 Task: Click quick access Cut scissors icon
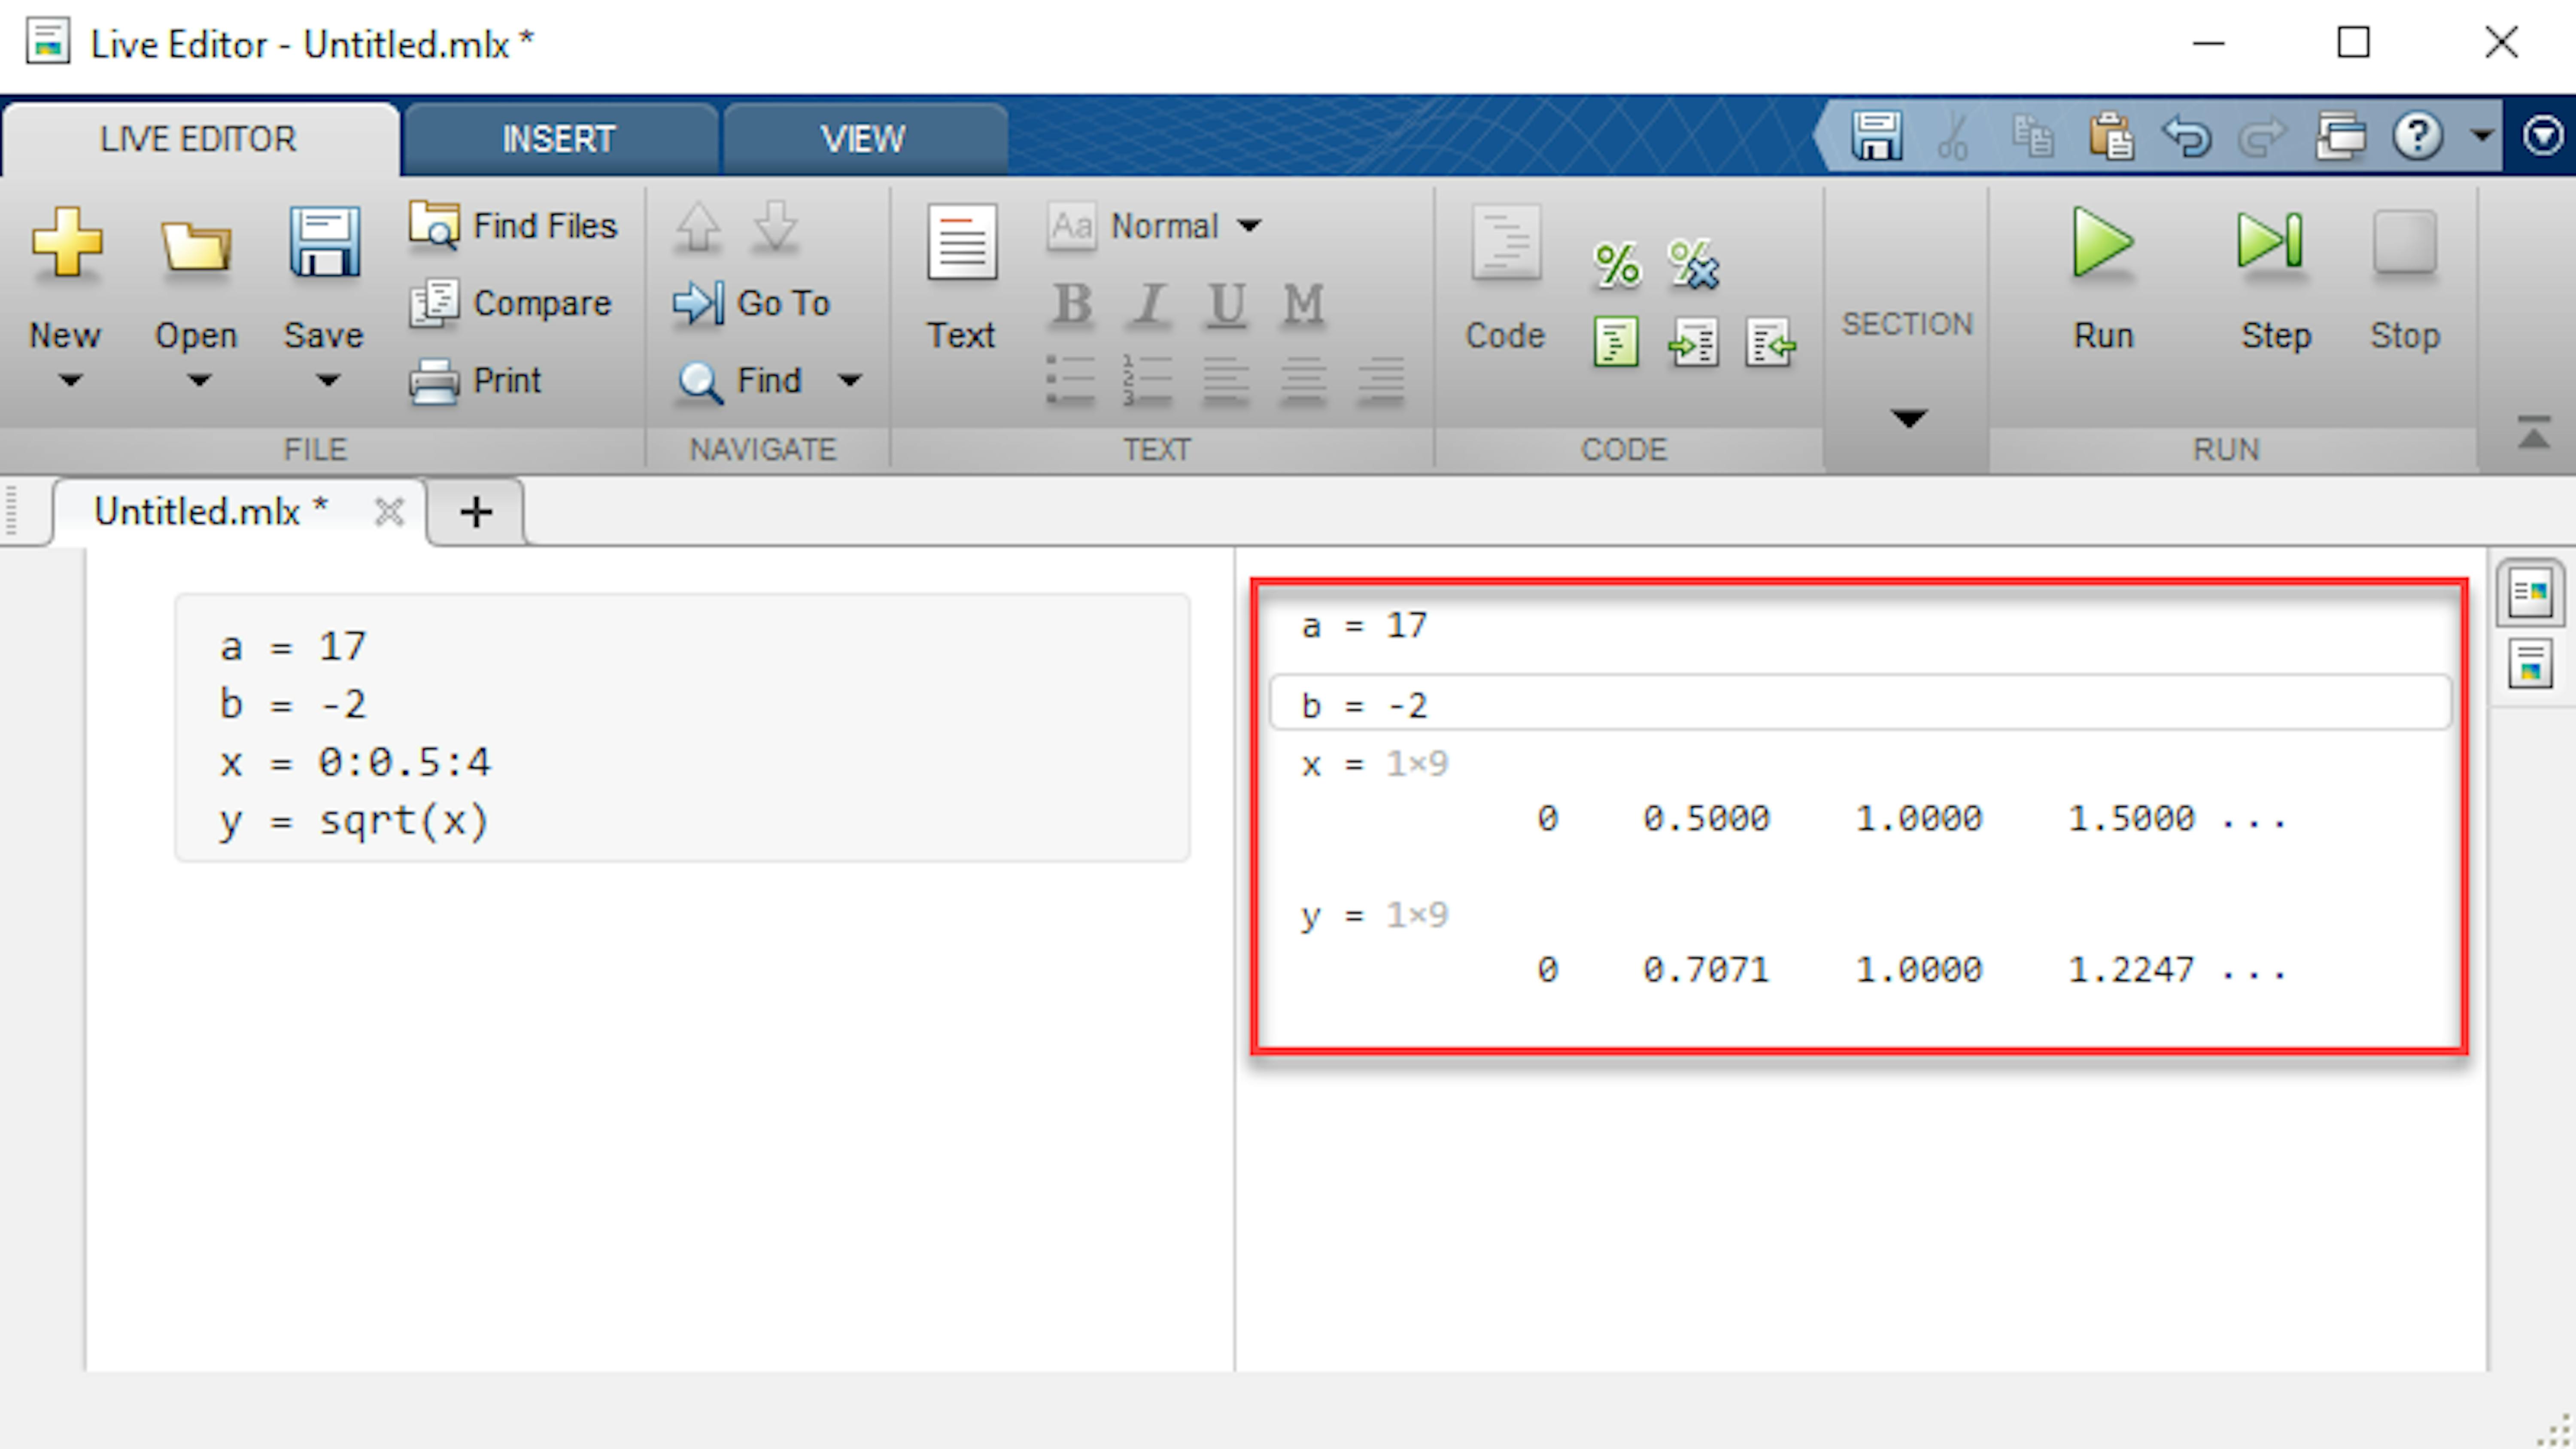[x=1953, y=136]
